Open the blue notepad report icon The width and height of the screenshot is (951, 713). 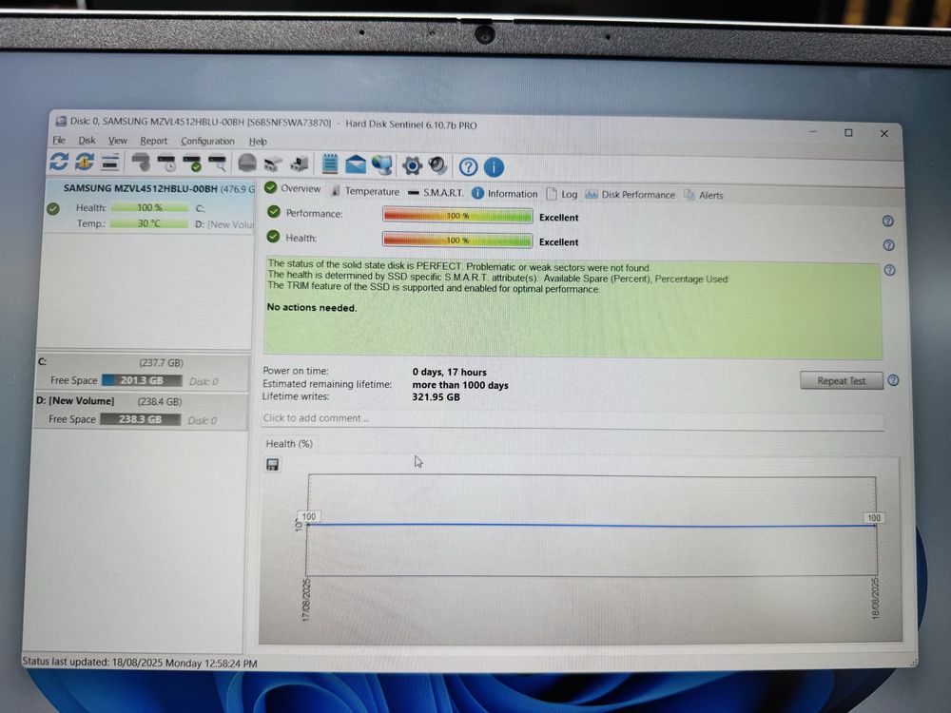330,164
